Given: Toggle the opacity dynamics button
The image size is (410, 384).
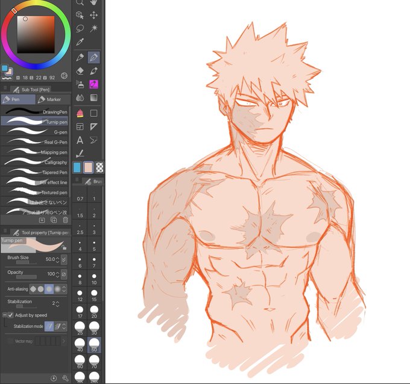Looking at the screenshot, I should click(x=64, y=274).
